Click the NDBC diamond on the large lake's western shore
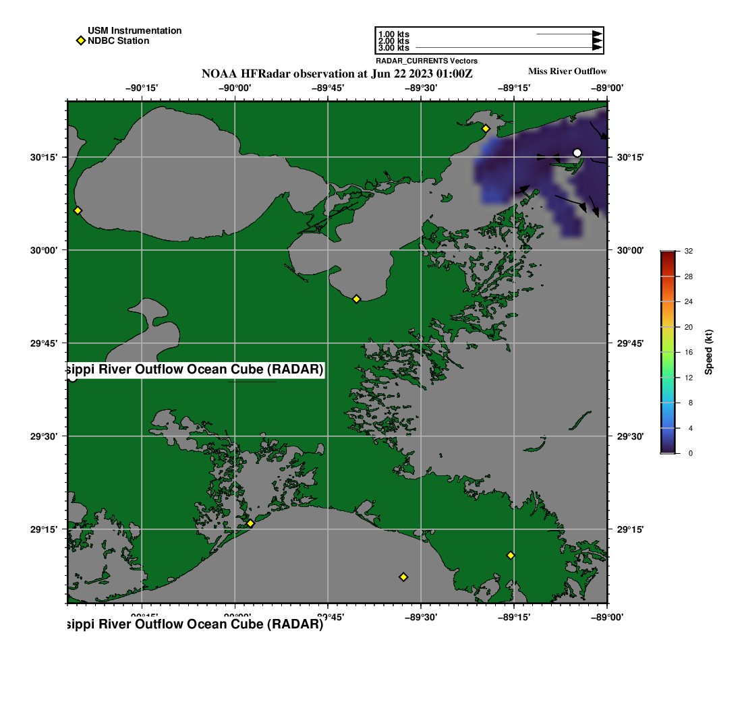Screen dimensions: 742x708 (x=78, y=210)
